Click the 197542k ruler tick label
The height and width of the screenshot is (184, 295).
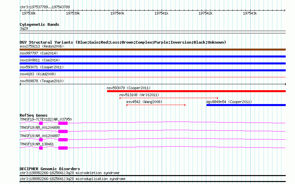(206, 13)
